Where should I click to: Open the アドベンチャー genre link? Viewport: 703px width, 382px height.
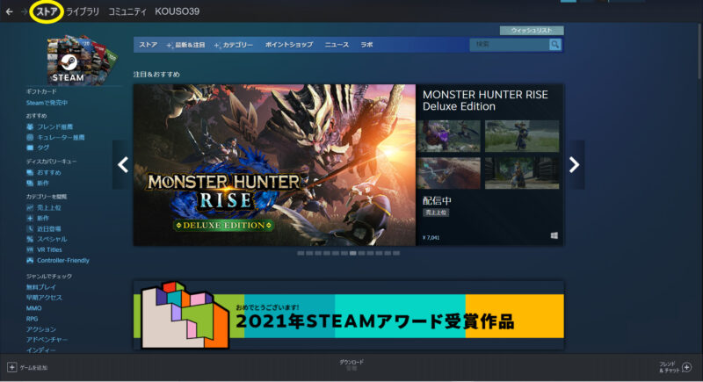(47, 340)
